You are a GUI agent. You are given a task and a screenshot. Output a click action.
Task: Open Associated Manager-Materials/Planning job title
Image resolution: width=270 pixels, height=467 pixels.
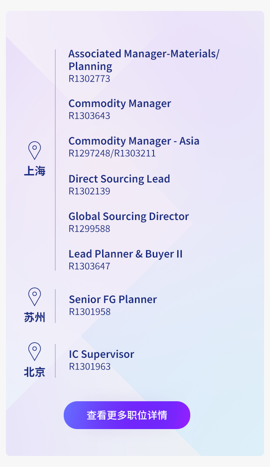144,60
